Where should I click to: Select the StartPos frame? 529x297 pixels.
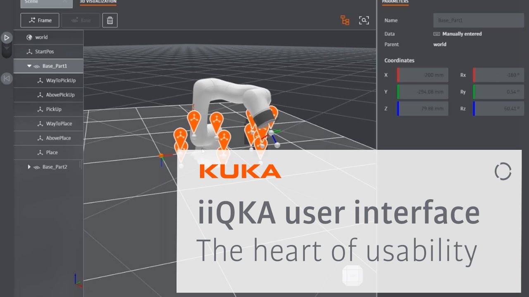click(48, 52)
